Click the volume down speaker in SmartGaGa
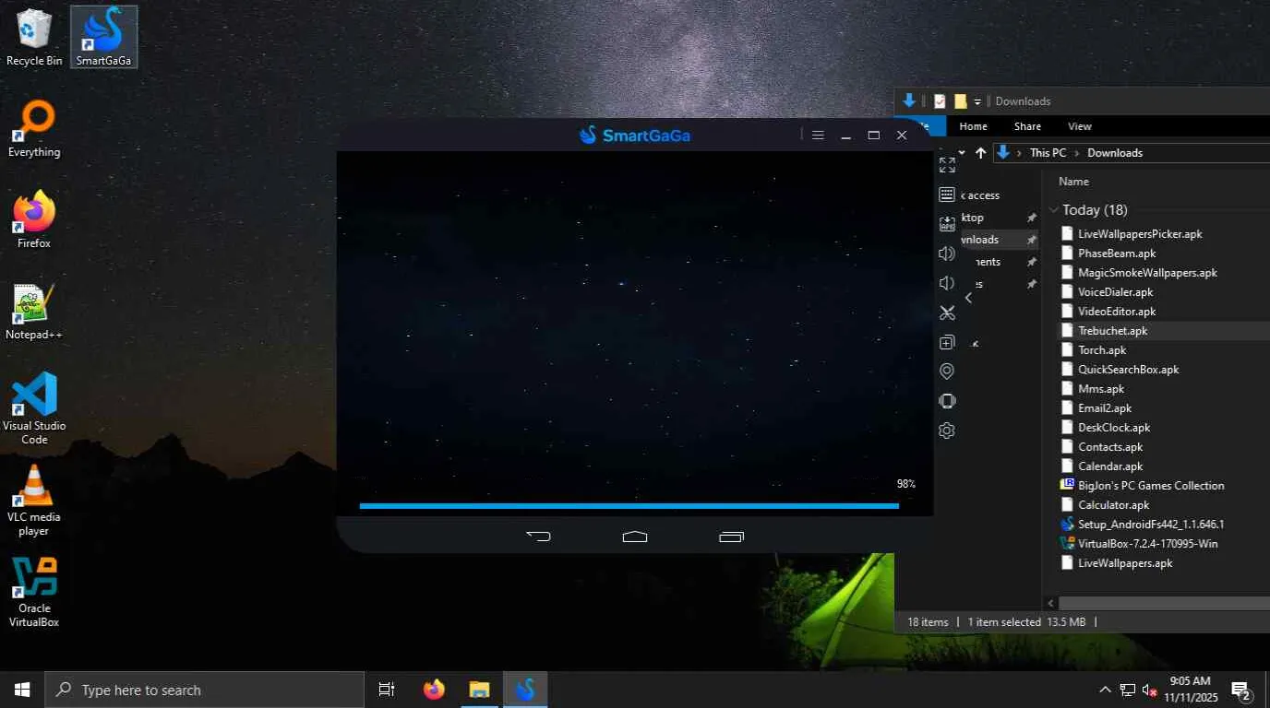Screen dimensions: 1270x708 tap(947, 283)
